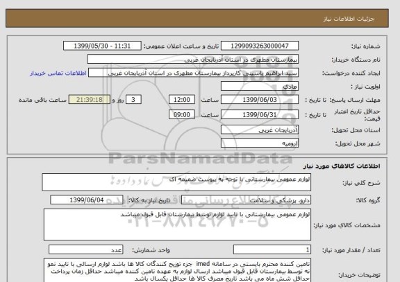This screenshot has width=400, height=282.
Task: Click the شماره نیاز number field
Action: [x=260, y=46]
